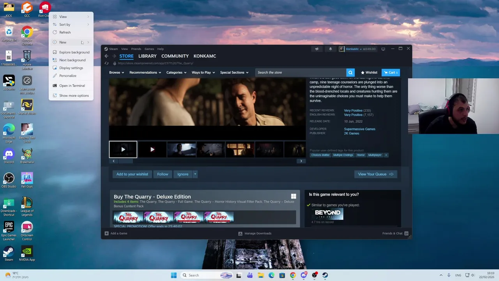Viewport: 499px width, 281px height.
Task: Switch Steam to Big Picture mode icon
Action: tap(383, 49)
